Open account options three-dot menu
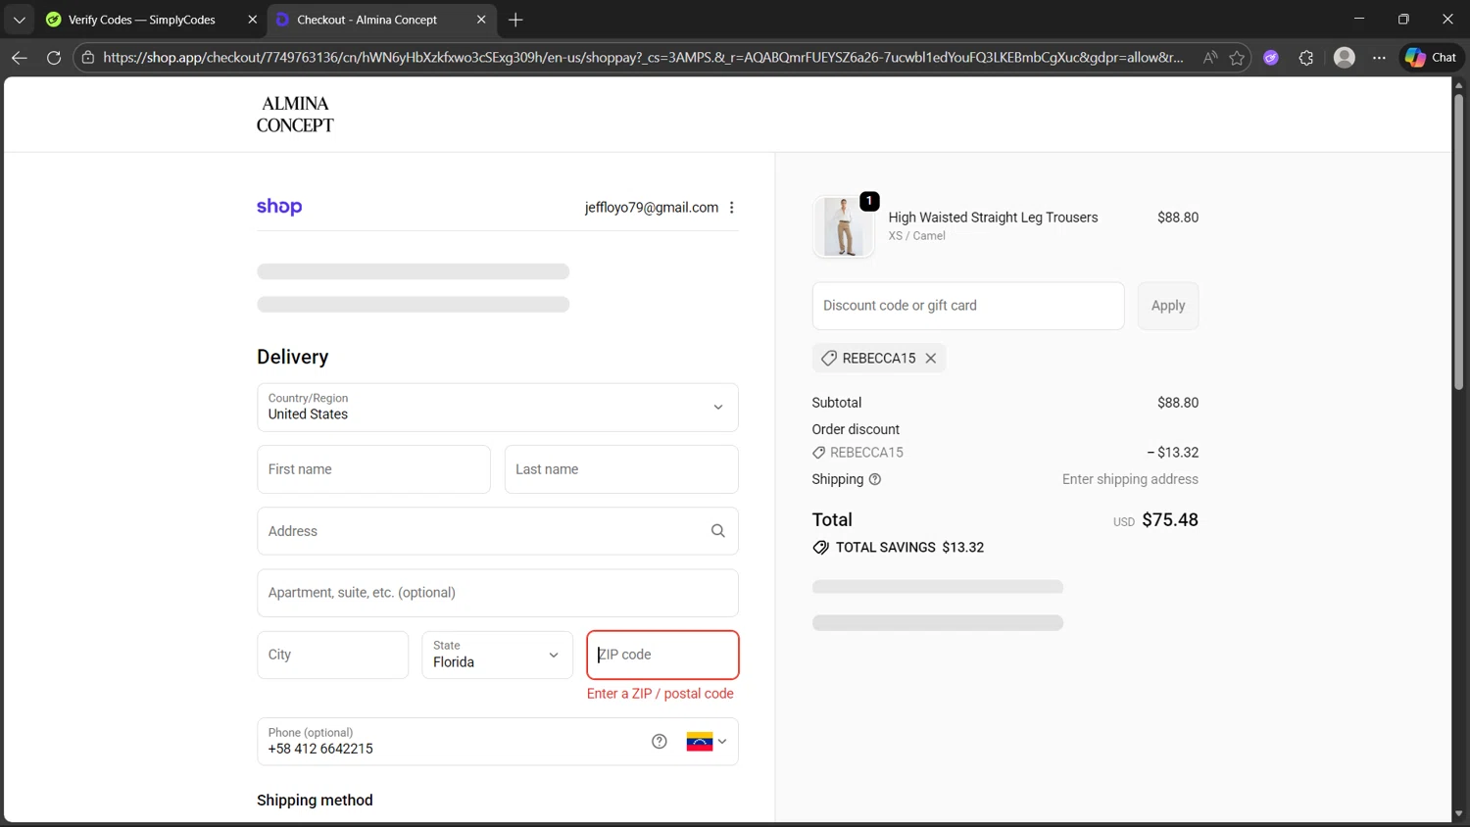The height and width of the screenshot is (827, 1470). [x=731, y=208]
